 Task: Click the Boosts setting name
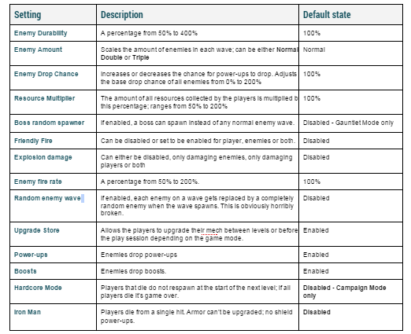point(25,271)
